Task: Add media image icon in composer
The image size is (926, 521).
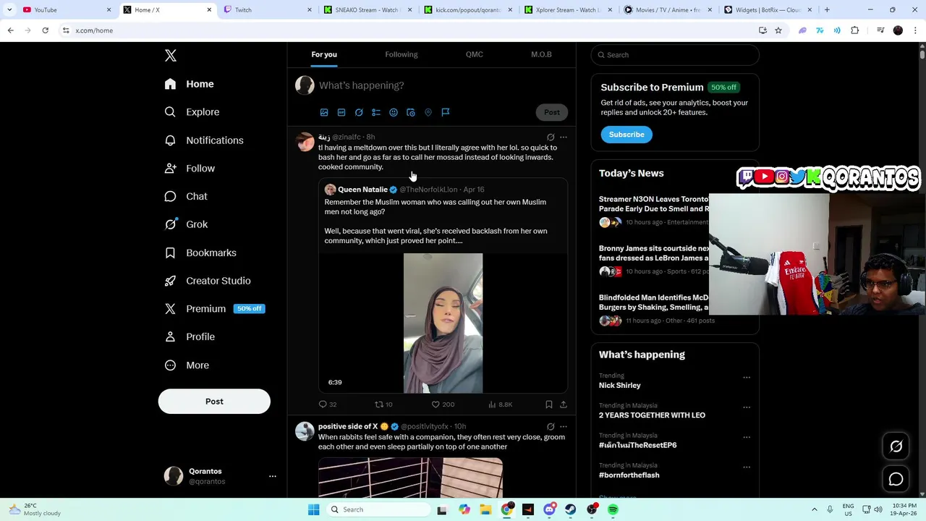Action: coord(324,112)
